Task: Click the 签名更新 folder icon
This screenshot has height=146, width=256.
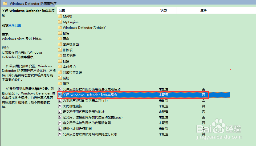Action: [60, 56]
